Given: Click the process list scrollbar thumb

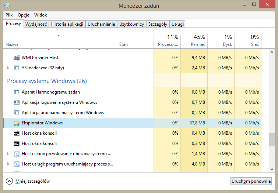Looking at the screenshot, I should click(272, 140).
